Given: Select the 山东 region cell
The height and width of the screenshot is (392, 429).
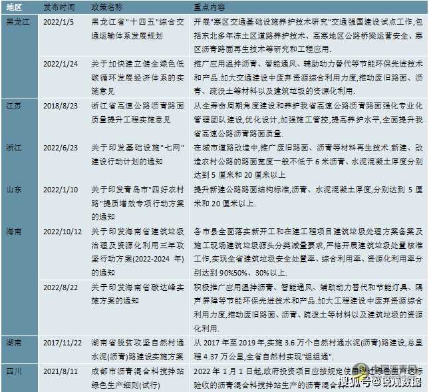Looking at the screenshot, I should tap(14, 190).
